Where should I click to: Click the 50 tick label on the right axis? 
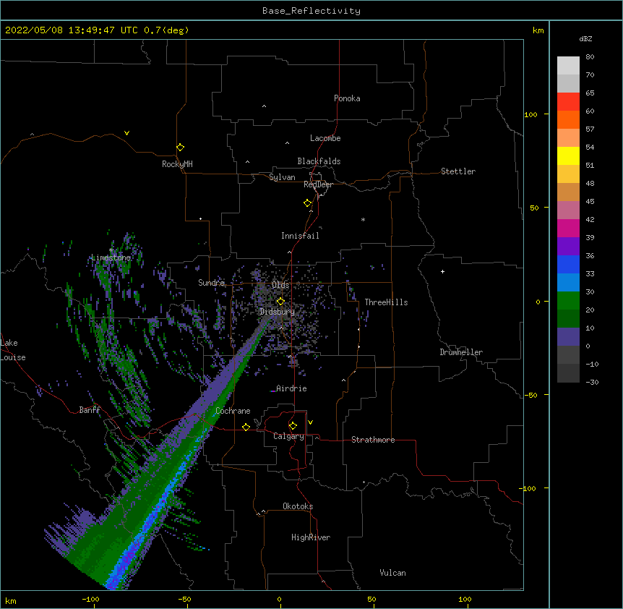534,208
